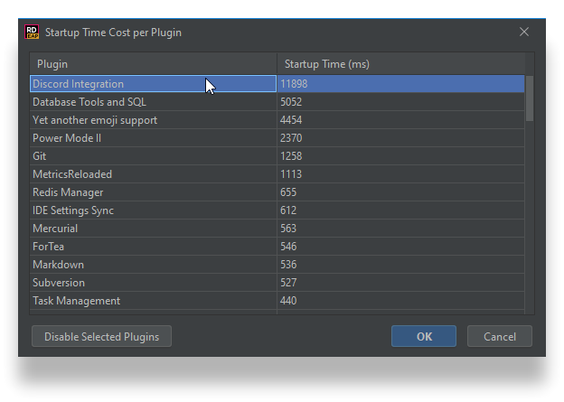564x402 pixels.
Task: Click the 536 startup time cell
Action: pos(400,265)
